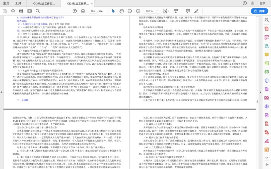Open the Organize Pages layout tool
The height and width of the screenshot is (169, 271).
(x=267, y=37)
